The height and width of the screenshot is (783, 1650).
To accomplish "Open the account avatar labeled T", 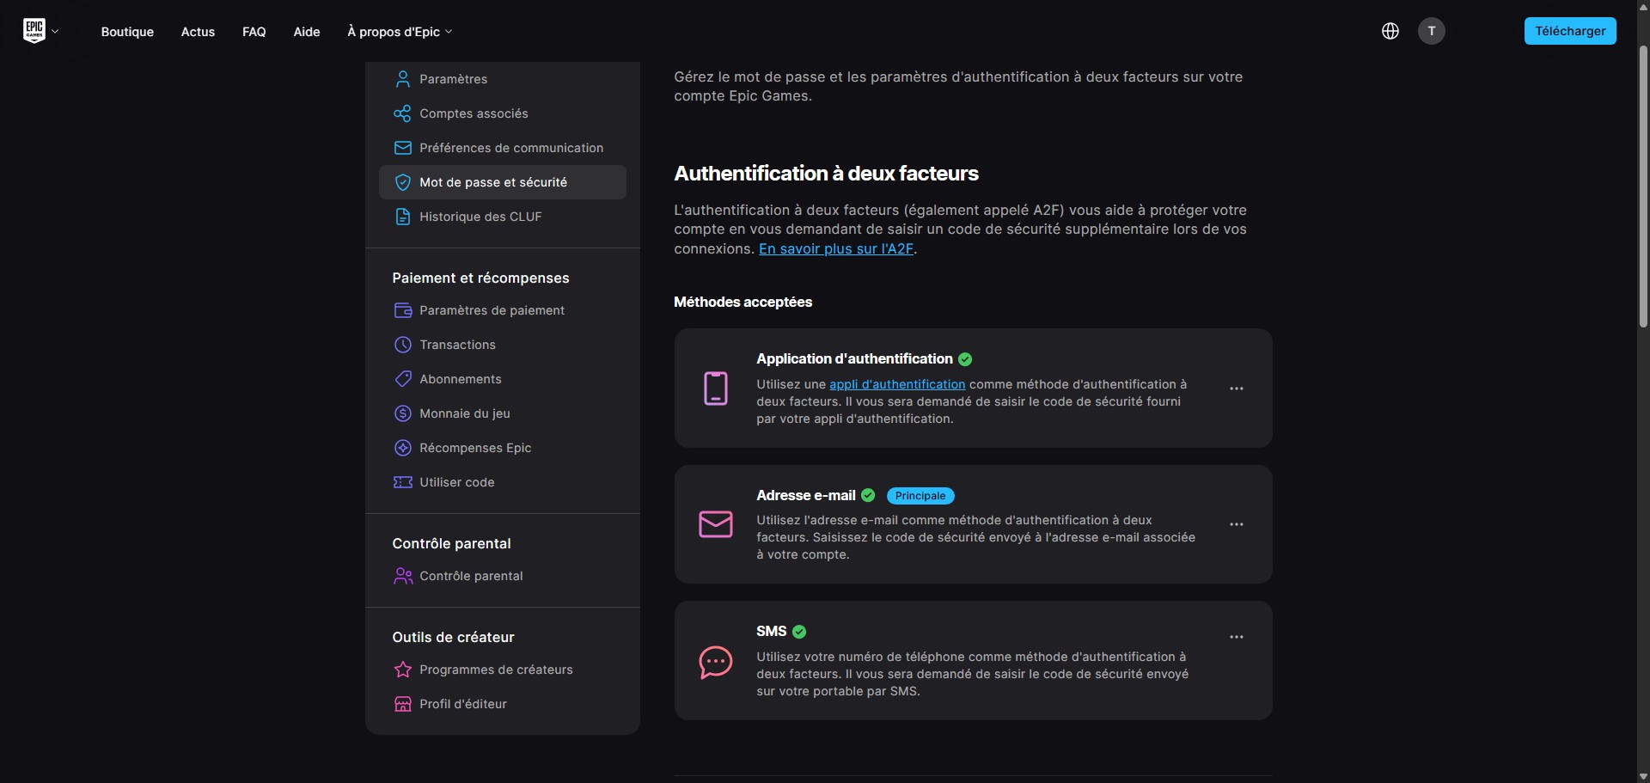I will pyautogui.click(x=1432, y=31).
